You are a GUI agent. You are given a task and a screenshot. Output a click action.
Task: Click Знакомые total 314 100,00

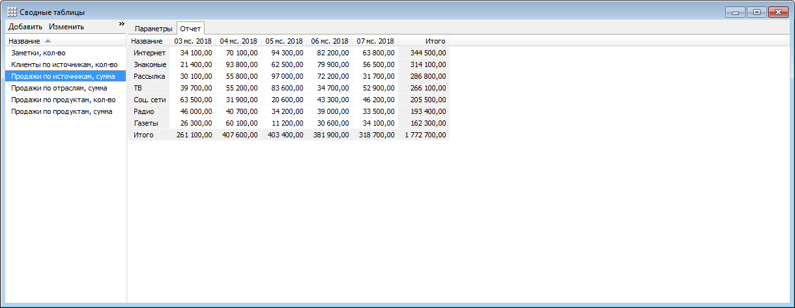tap(424, 64)
